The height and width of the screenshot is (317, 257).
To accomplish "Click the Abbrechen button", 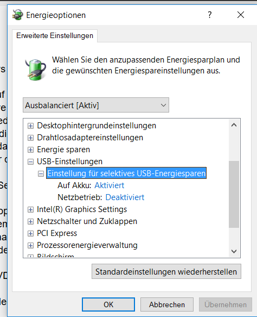I will [167, 304].
